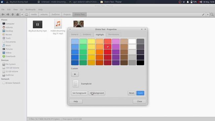
Task: Open the home folder via toolbar home icon
Action: tap(17, 14)
